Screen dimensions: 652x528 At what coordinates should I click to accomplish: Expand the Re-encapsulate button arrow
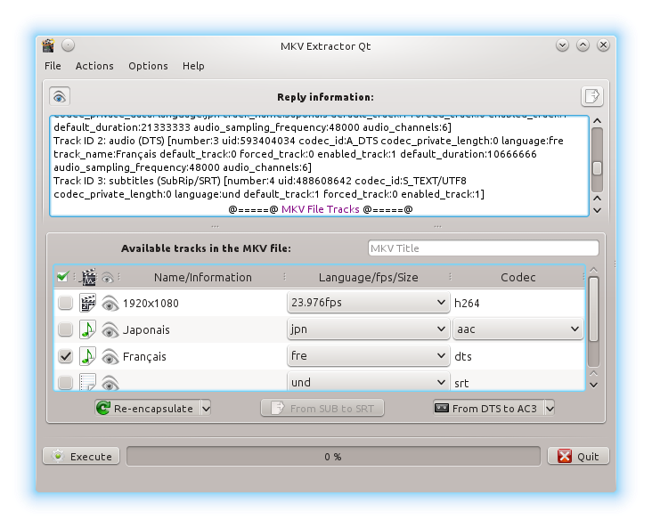point(206,409)
